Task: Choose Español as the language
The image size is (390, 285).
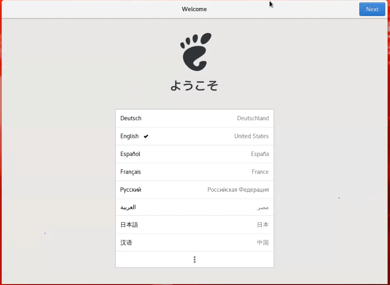Action: [194, 154]
